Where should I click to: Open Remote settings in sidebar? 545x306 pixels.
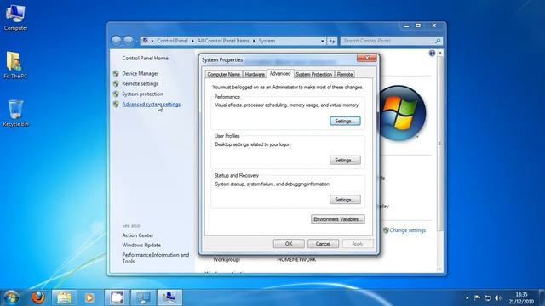point(140,83)
